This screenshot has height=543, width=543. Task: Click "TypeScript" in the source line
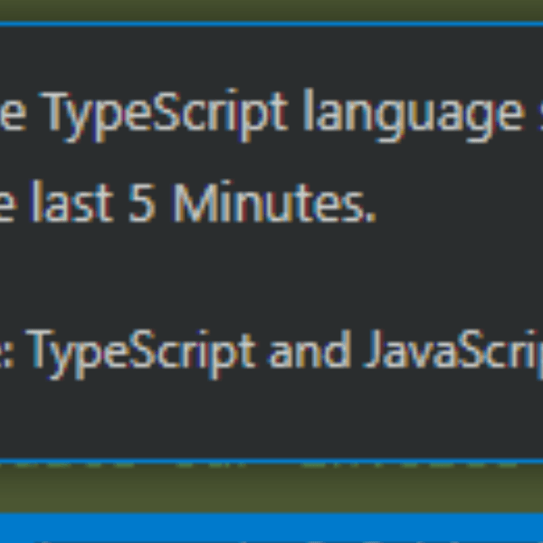point(145,352)
